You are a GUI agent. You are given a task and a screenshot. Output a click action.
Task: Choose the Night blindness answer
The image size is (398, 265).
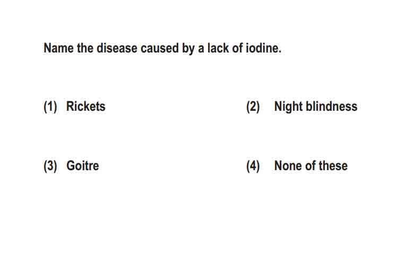(x=316, y=107)
